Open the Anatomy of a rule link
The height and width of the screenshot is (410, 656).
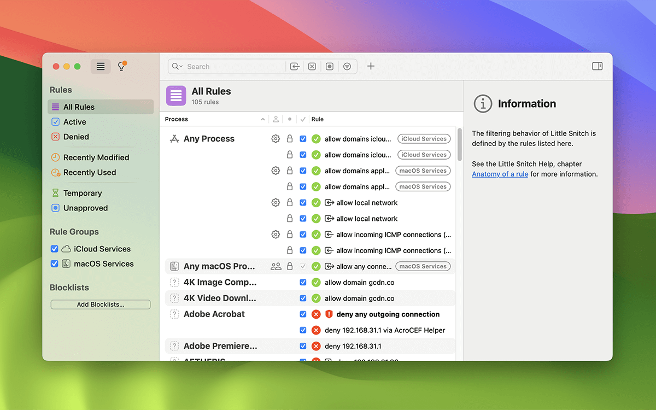(x=500, y=174)
